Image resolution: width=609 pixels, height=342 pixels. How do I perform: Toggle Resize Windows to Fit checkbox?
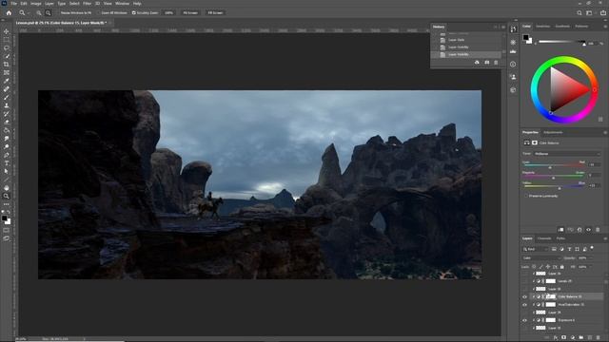(58, 12)
